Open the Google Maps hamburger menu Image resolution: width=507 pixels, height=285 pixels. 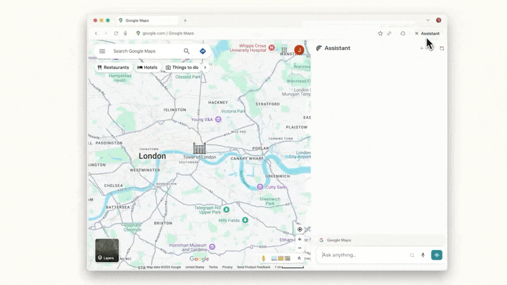[102, 51]
